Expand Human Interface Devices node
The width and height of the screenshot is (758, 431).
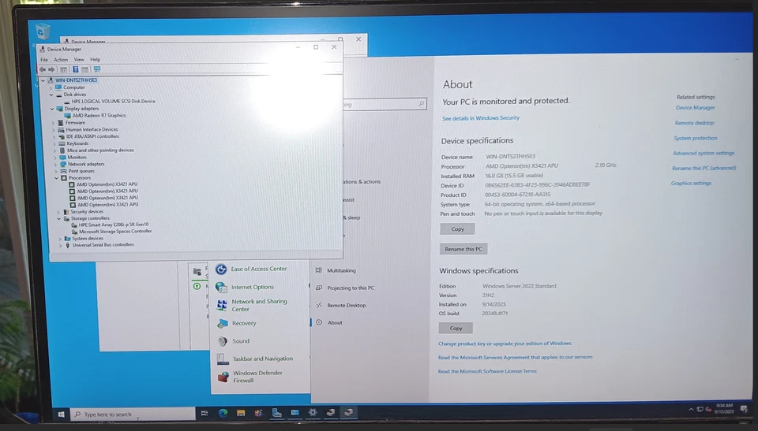pos(54,129)
